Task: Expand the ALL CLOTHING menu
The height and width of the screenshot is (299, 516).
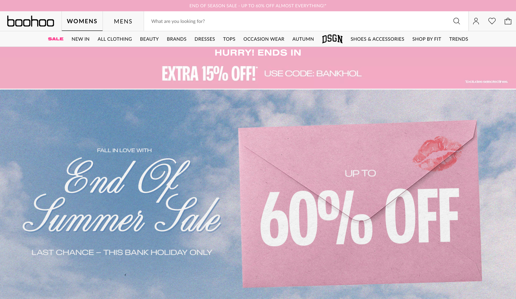Action: [x=115, y=39]
